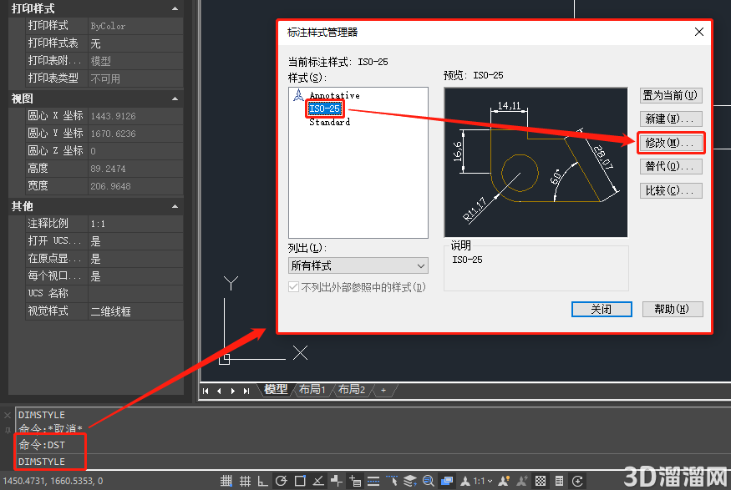This screenshot has height=490, width=731.
Task: Toggle grid display in status bar
Action: click(245, 481)
